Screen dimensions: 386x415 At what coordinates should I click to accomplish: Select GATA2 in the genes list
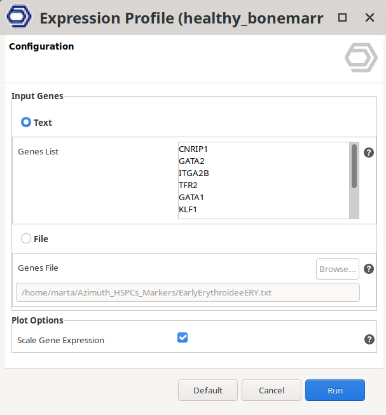192,161
